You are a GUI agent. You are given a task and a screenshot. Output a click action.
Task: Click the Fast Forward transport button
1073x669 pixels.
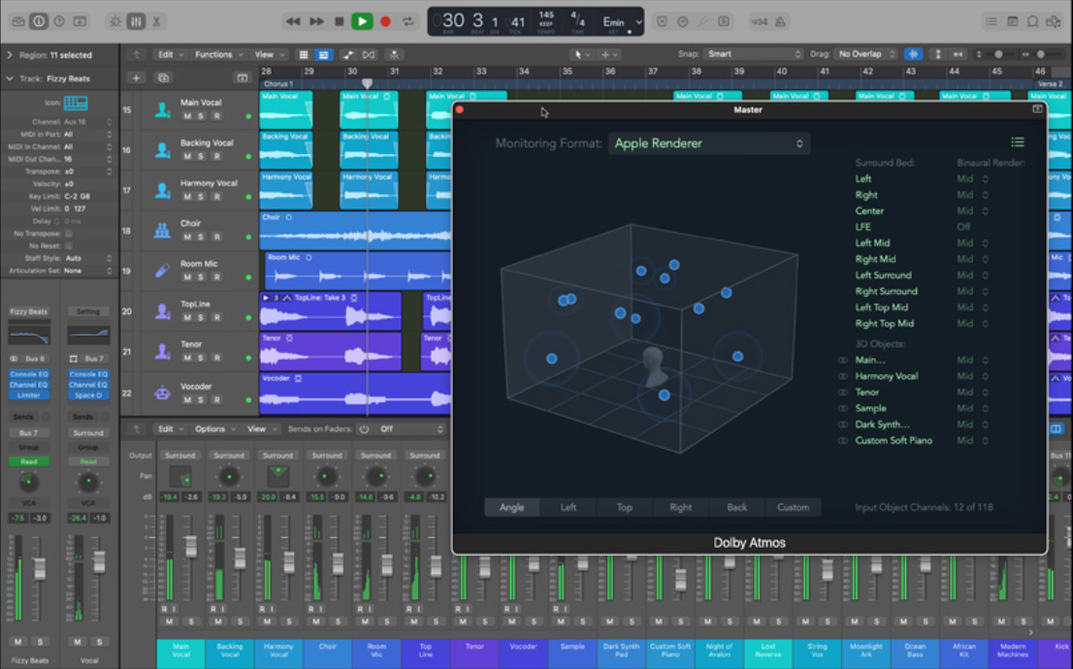316,21
